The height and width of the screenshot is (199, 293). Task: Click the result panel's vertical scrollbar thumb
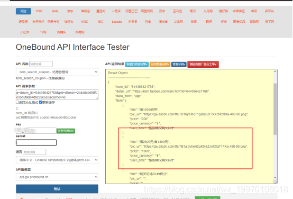[275, 109]
